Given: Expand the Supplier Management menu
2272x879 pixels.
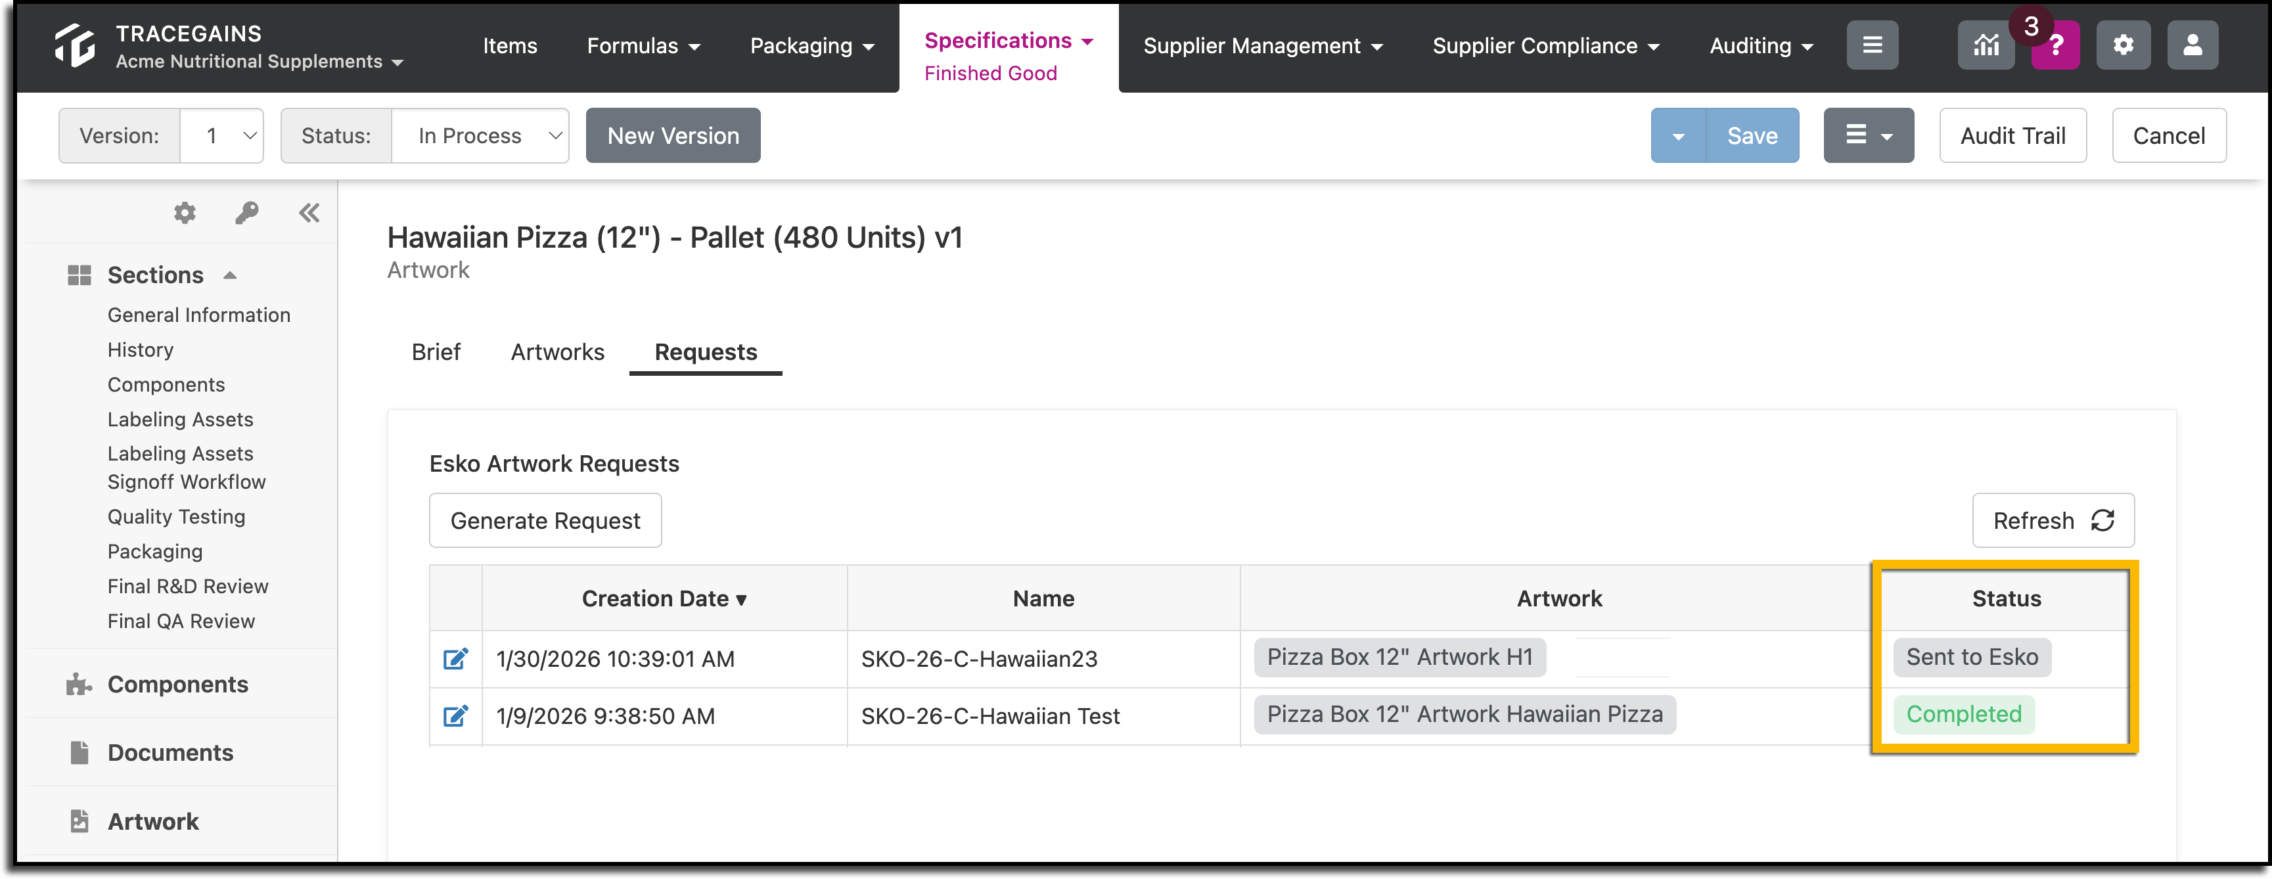Looking at the screenshot, I should (1263, 46).
